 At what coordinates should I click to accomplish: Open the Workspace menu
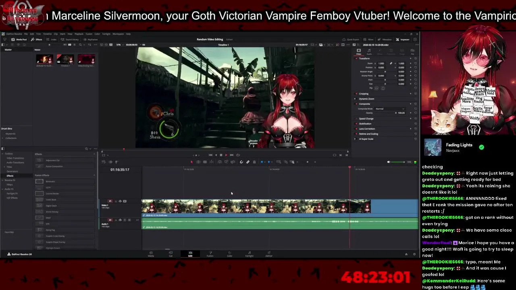118,34
